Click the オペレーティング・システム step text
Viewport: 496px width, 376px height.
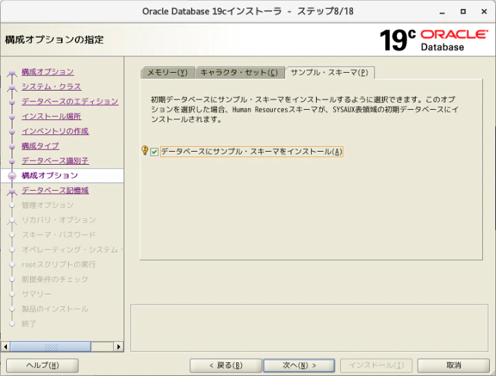click(x=72, y=250)
